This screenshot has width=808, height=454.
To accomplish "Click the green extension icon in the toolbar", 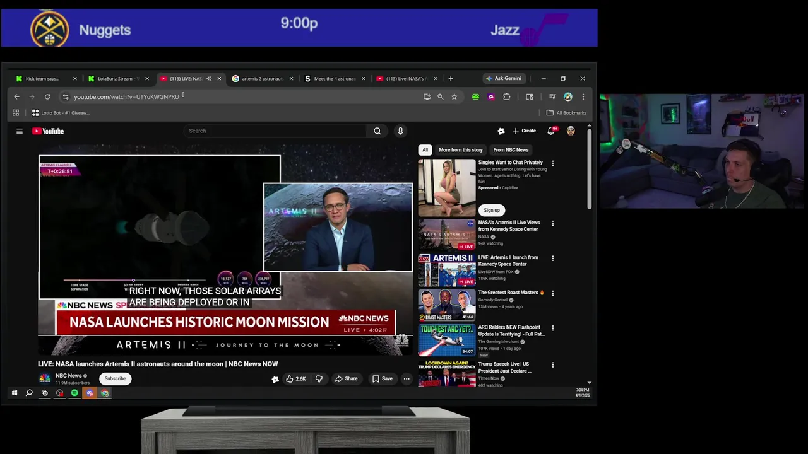I will point(475,96).
